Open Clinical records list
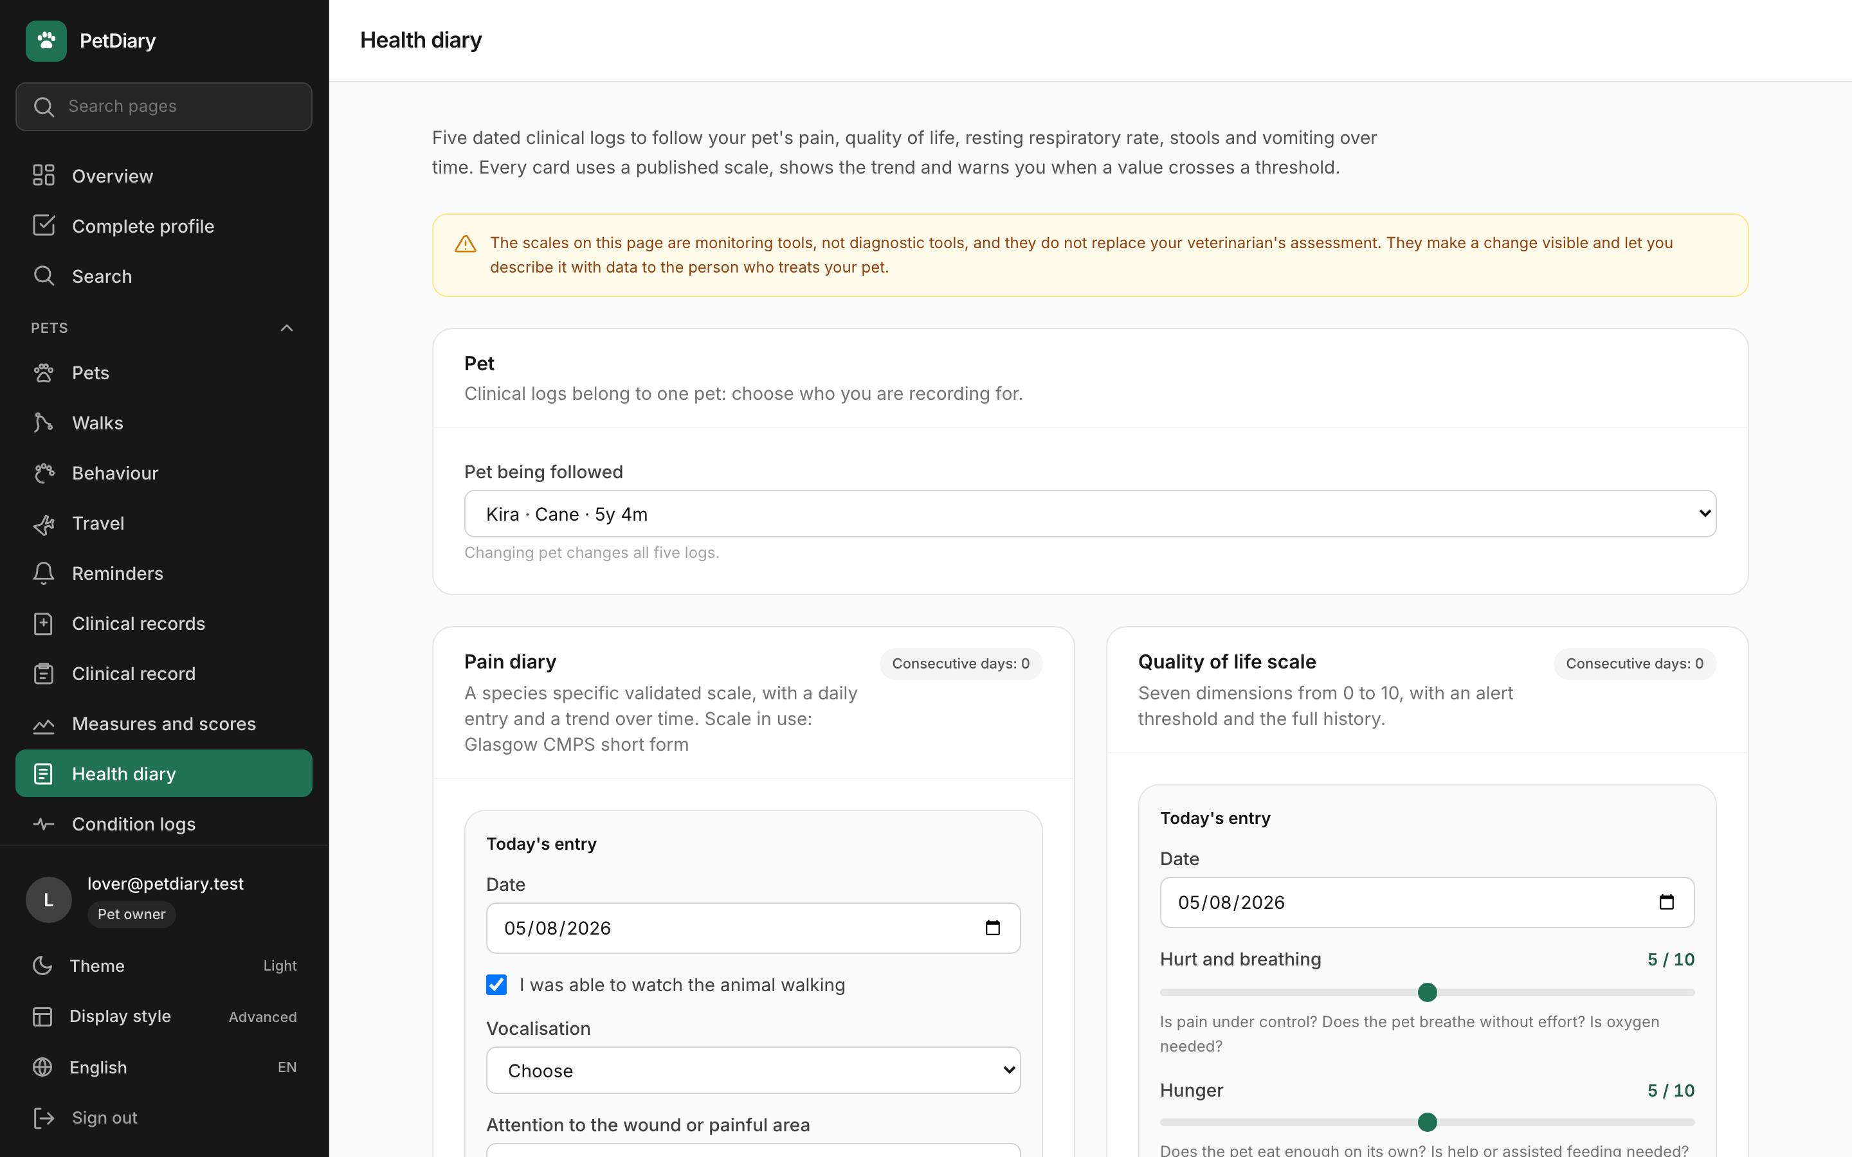This screenshot has height=1157, width=1852. tap(164, 623)
